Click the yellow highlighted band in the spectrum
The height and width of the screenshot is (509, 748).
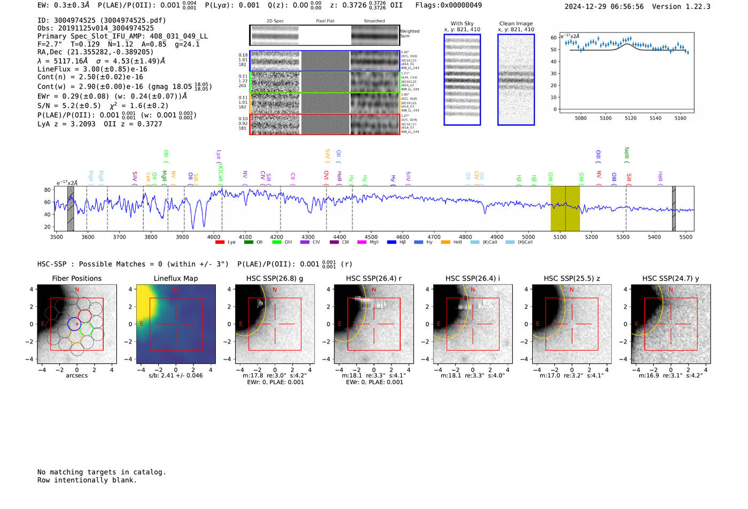click(x=565, y=209)
